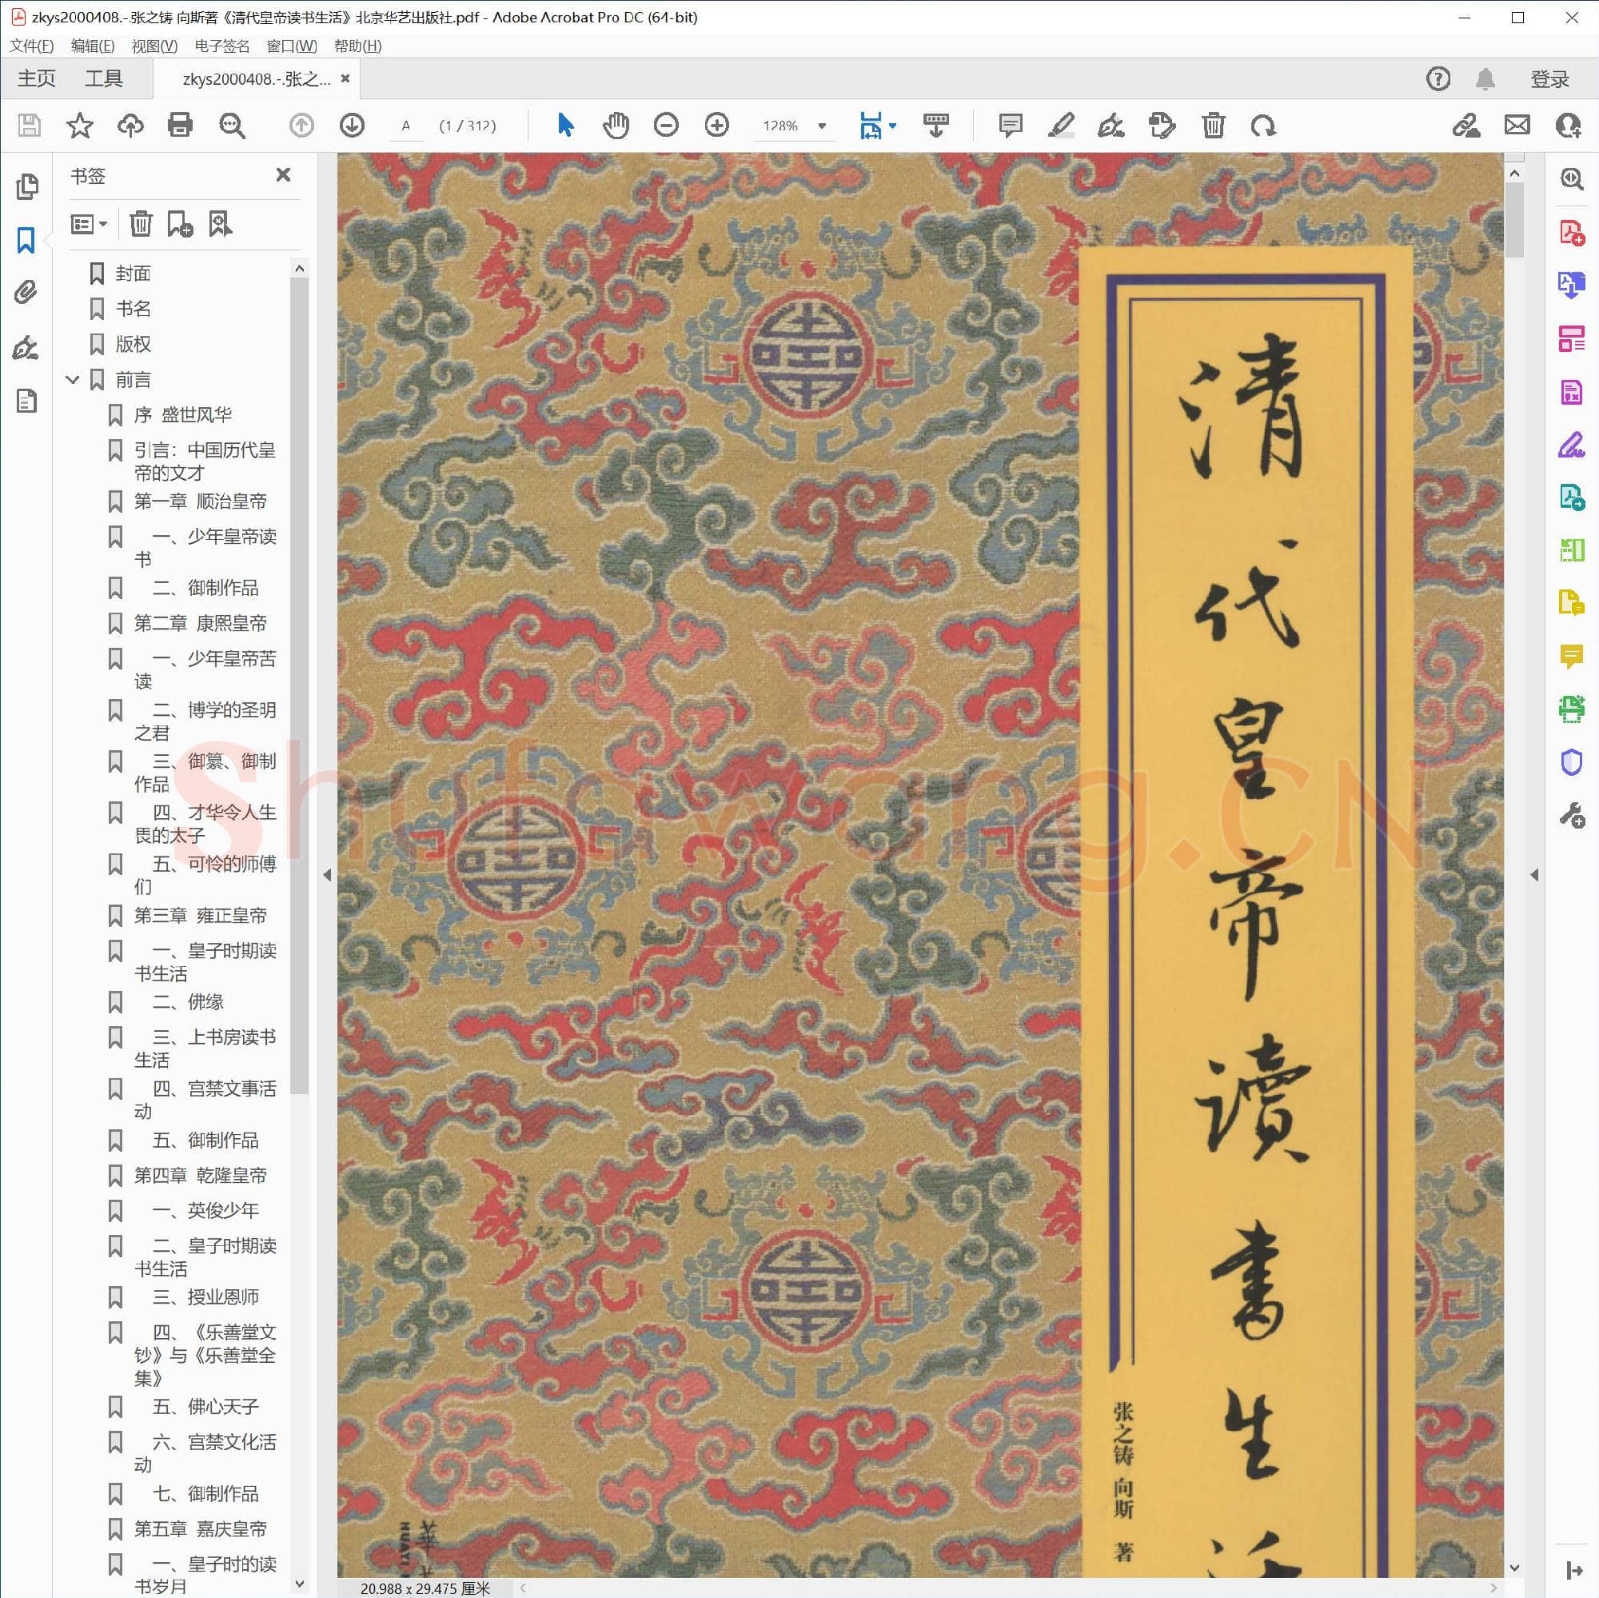Screen dimensions: 1599x1598
Task: Open Acrobat help with question mark button
Action: (1438, 78)
